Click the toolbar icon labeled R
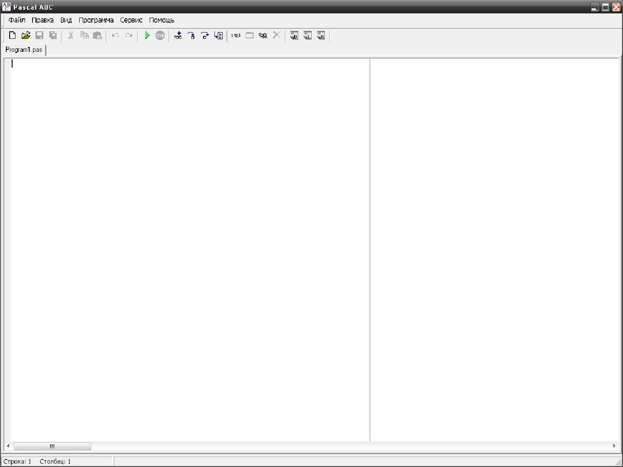The width and height of the screenshot is (623, 467). pos(321,35)
